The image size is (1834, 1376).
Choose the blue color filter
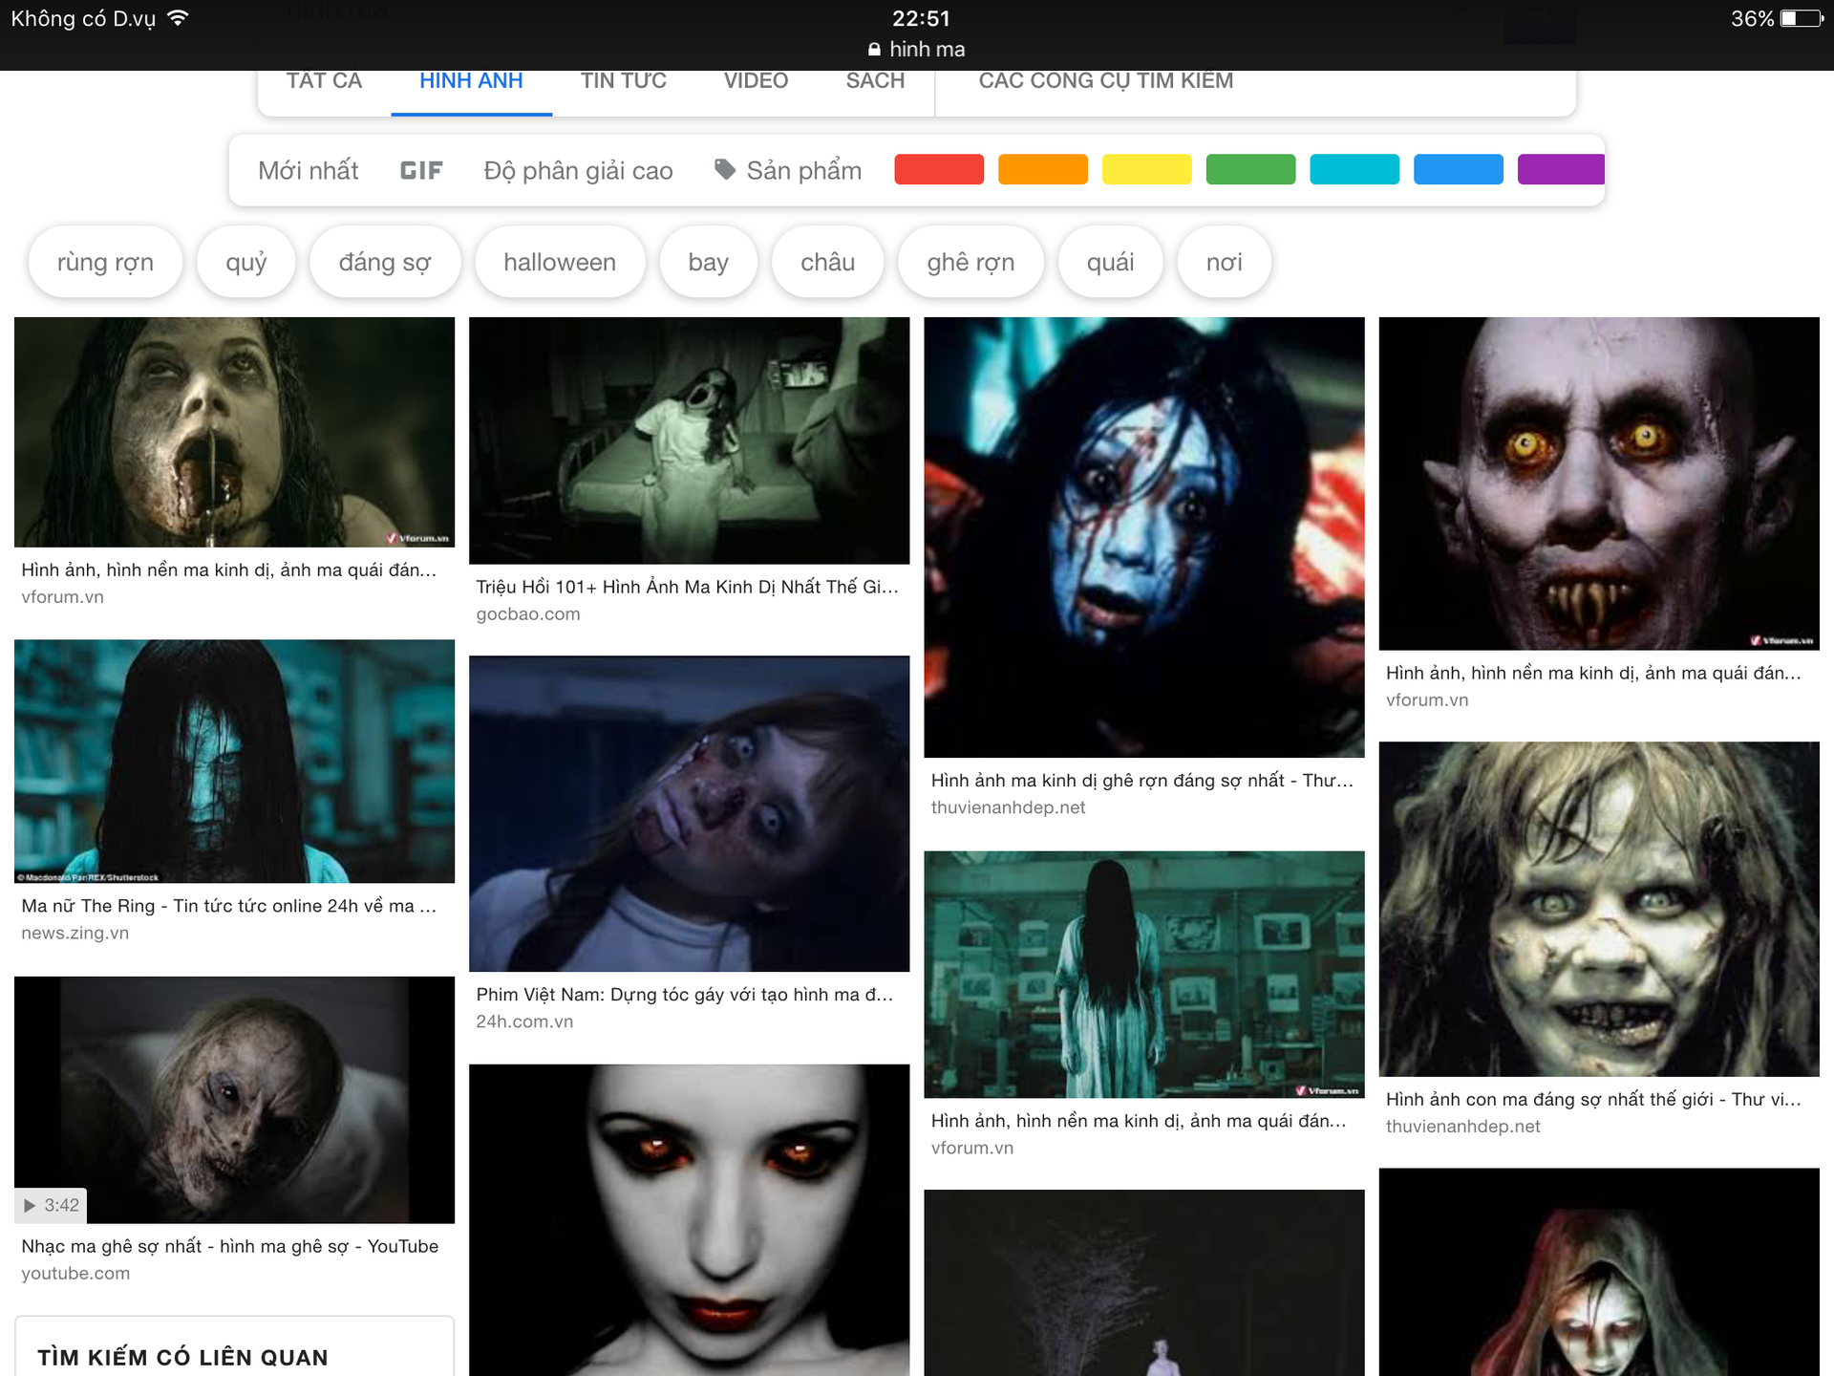[x=1459, y=169]
